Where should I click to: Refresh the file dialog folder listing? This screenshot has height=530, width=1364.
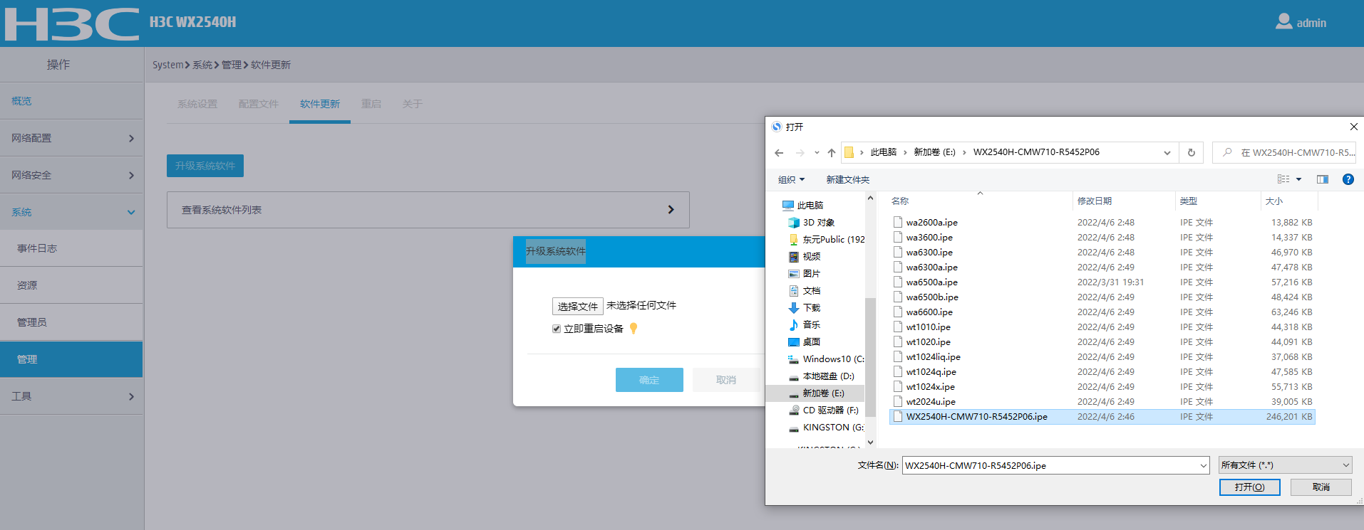click(1191, 153)
